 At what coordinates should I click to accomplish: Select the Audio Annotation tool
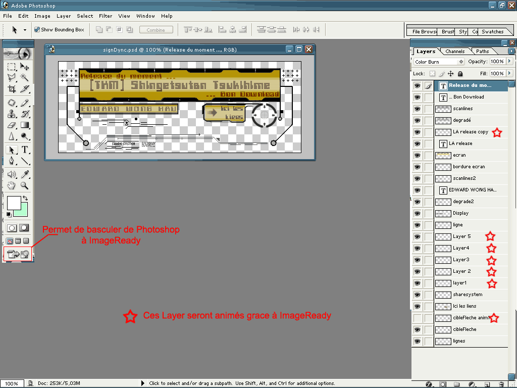coord(12,174)
